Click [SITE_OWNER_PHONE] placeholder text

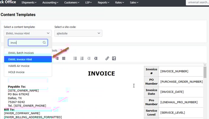30,106
